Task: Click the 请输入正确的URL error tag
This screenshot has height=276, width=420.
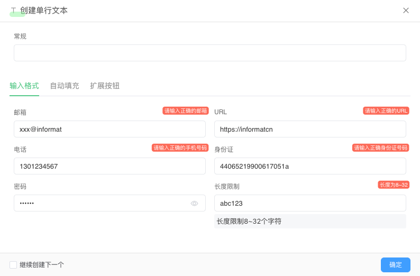Action: pyautogui.click(x=386, y=111)
